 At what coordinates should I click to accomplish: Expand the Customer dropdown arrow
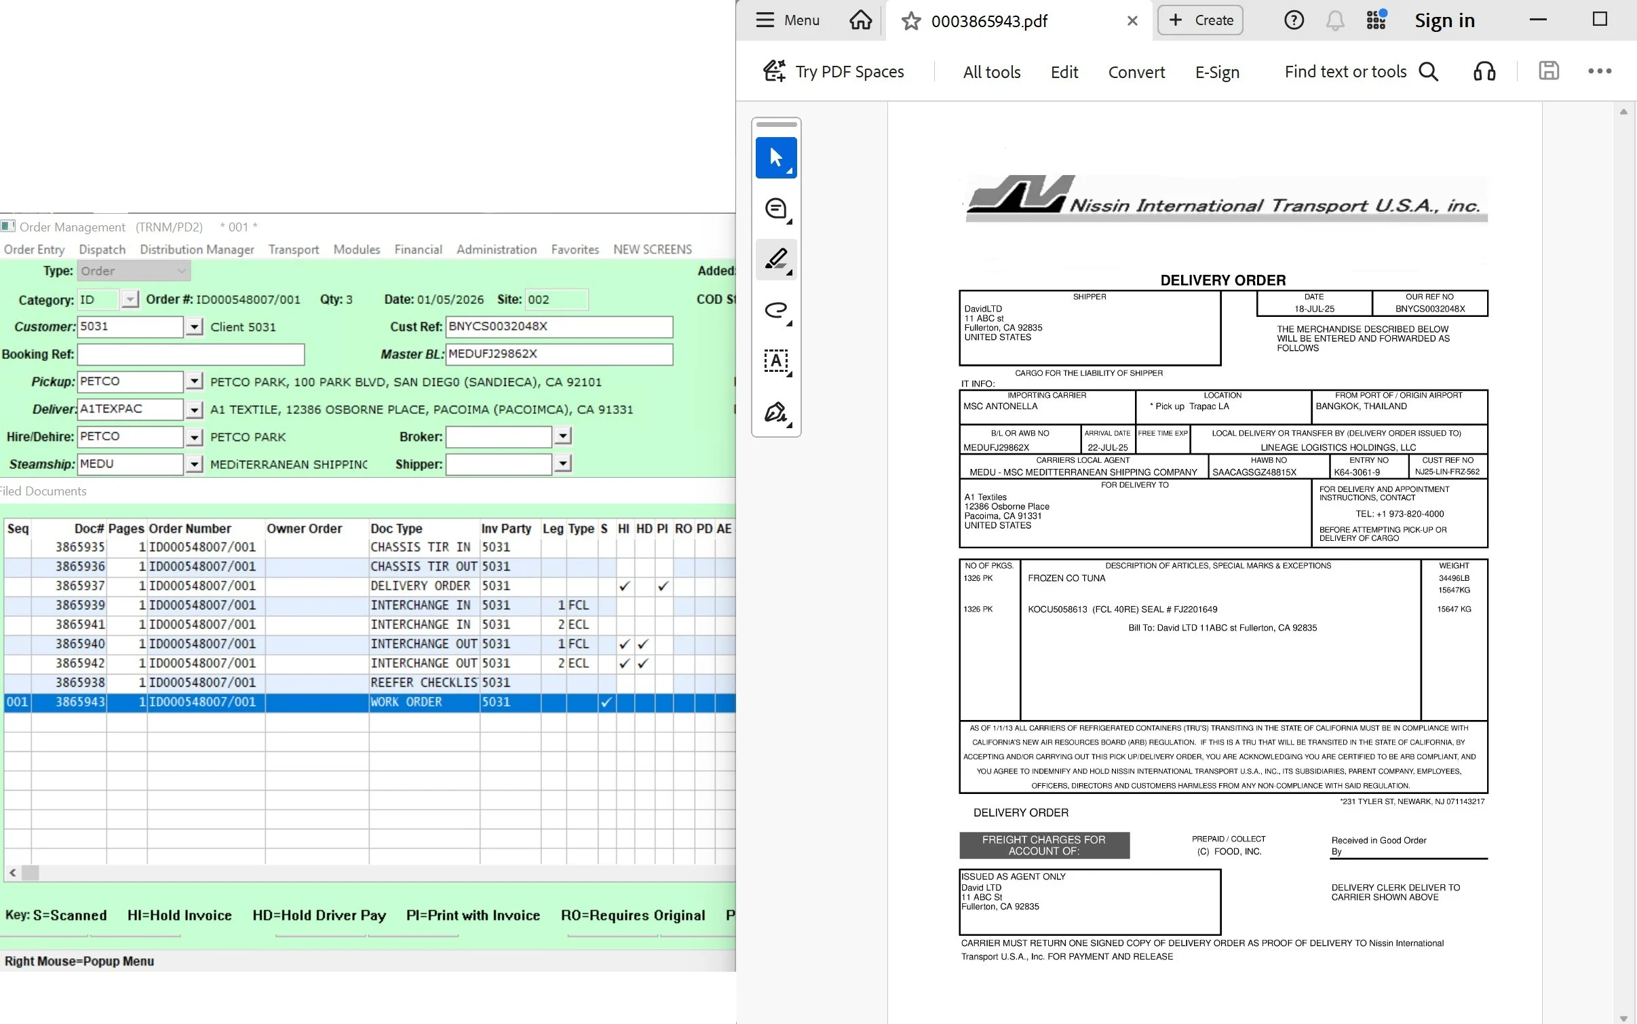(x=195, y=327)
